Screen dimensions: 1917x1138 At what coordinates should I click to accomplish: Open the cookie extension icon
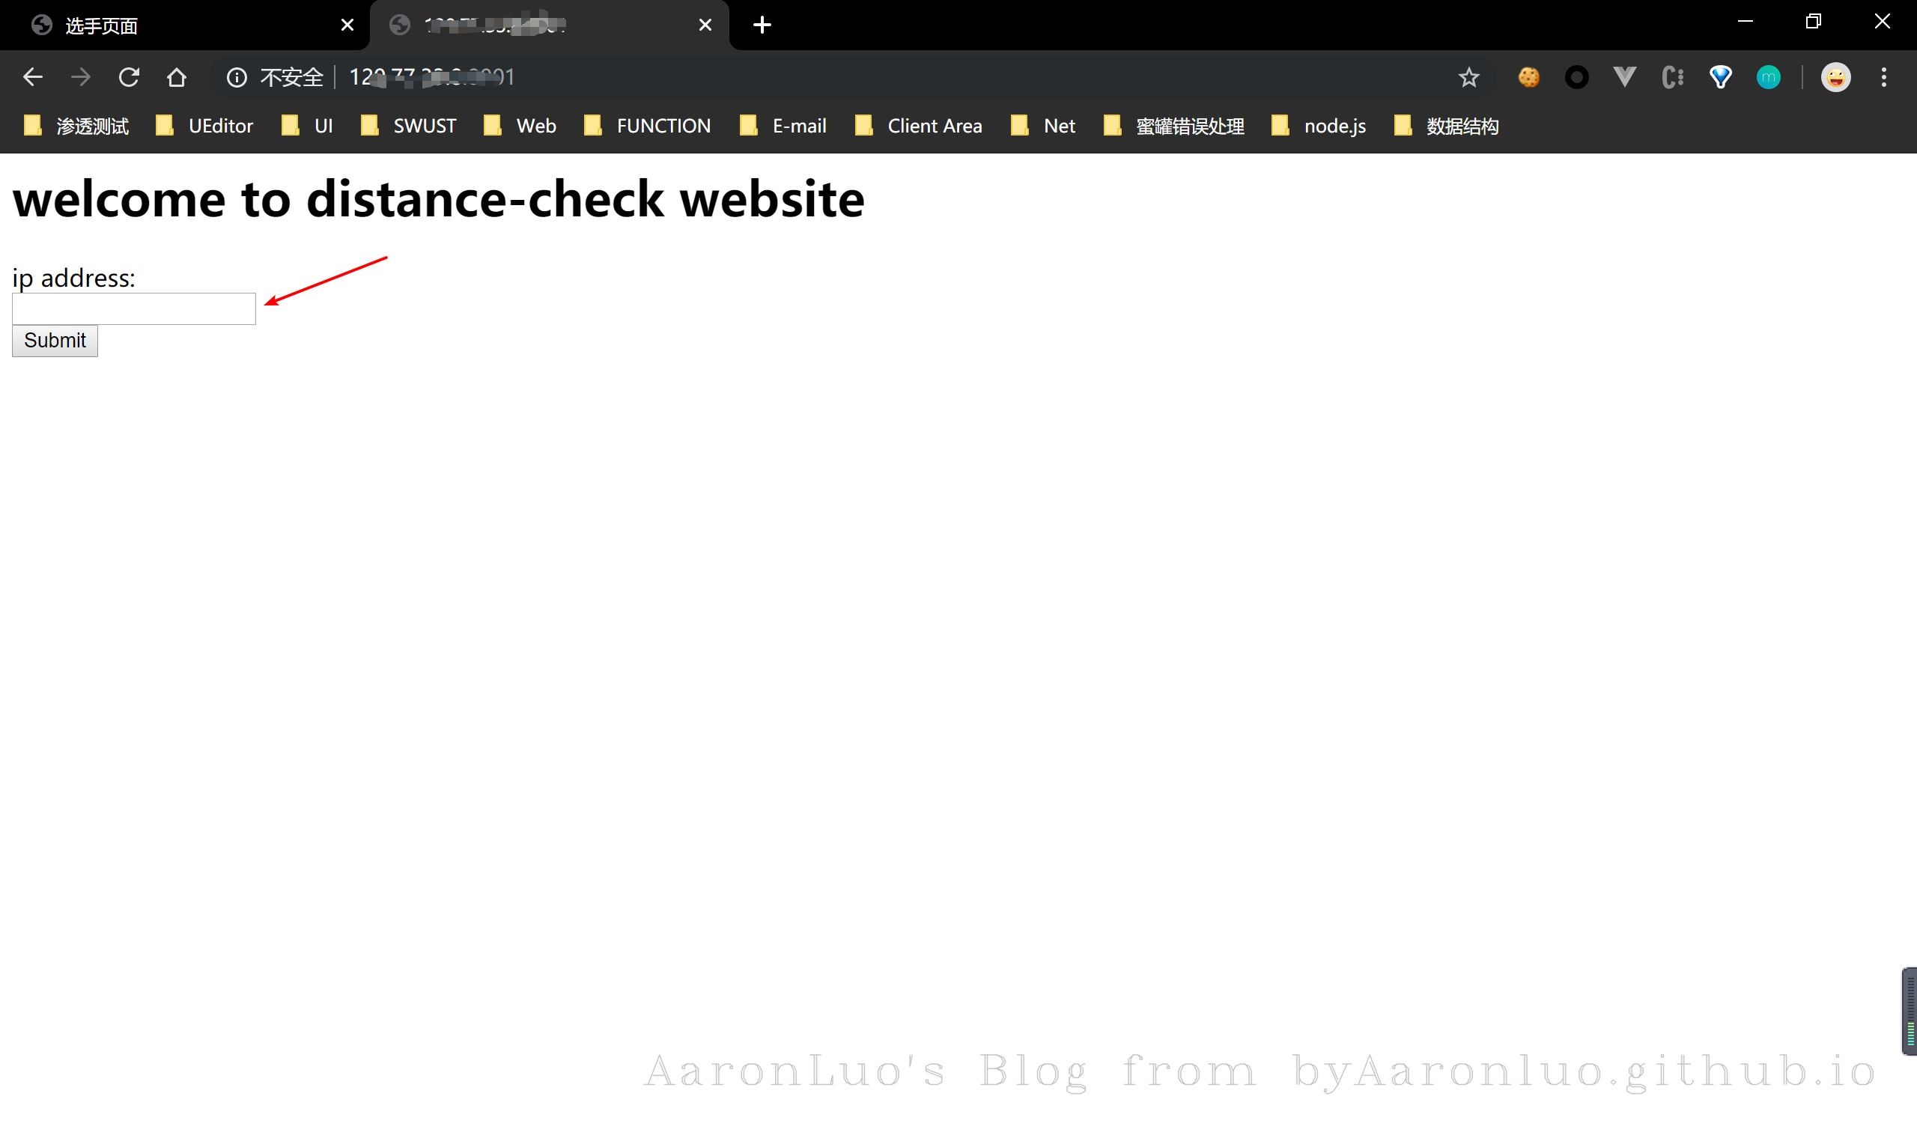click(1528, 77)
